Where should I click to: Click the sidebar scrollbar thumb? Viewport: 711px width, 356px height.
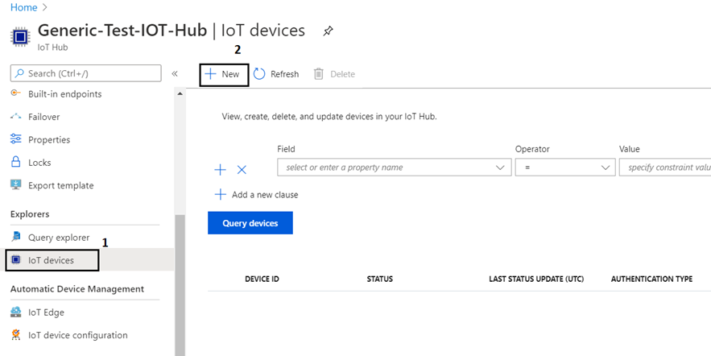tap(180, 285)
